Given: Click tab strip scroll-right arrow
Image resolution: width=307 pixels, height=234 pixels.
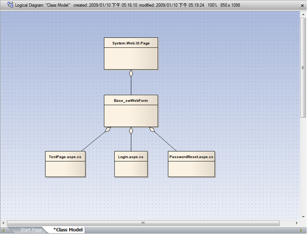Looking at the screenshot, I should [301, 230].
